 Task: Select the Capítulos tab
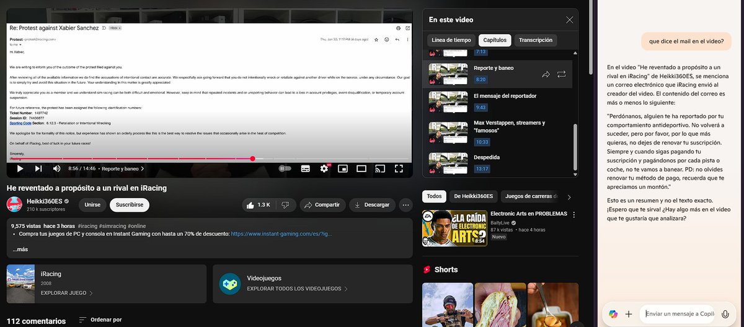tap(495, 40)
